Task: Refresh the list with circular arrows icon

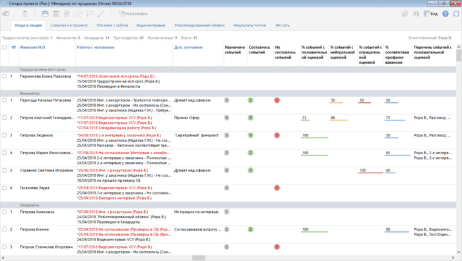Action: click(x=456, y=14)
